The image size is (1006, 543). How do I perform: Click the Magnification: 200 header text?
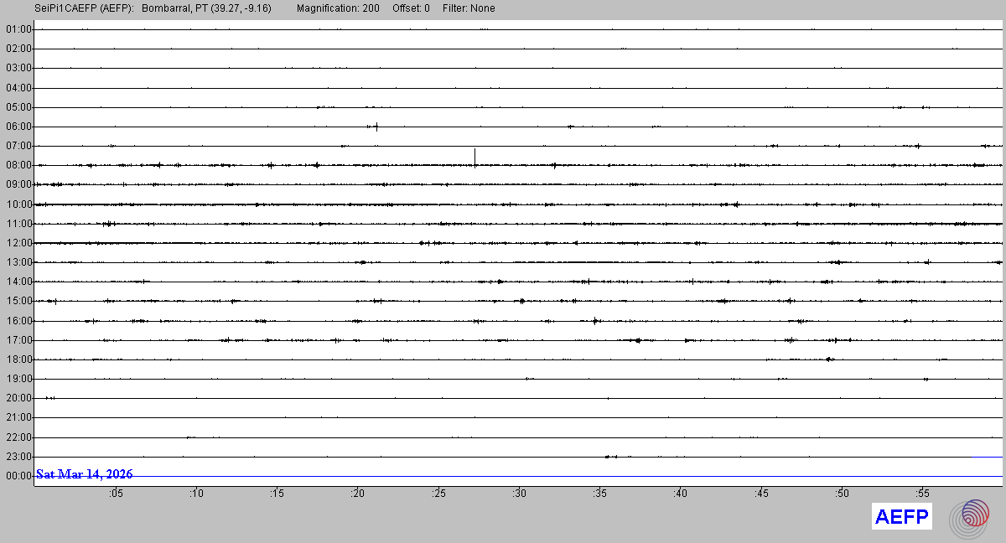pyautogui.click(x=338, y=8)
